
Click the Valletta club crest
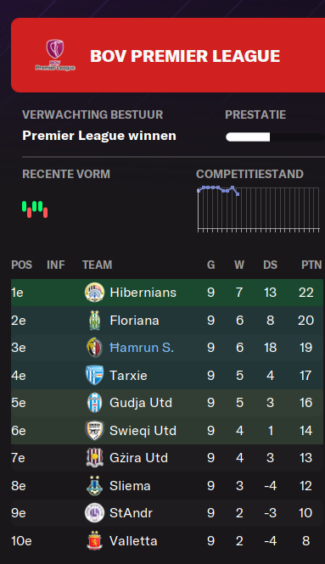click(x=95, y=540)
